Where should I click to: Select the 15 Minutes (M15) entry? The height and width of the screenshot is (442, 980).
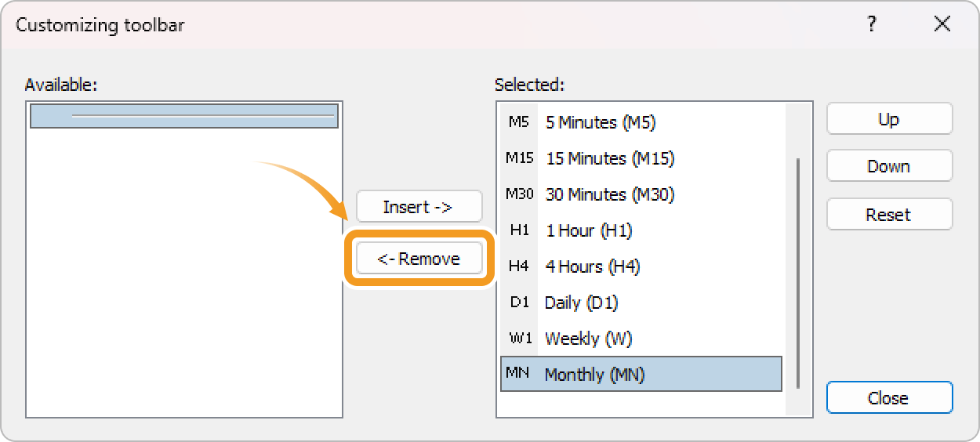641,158
